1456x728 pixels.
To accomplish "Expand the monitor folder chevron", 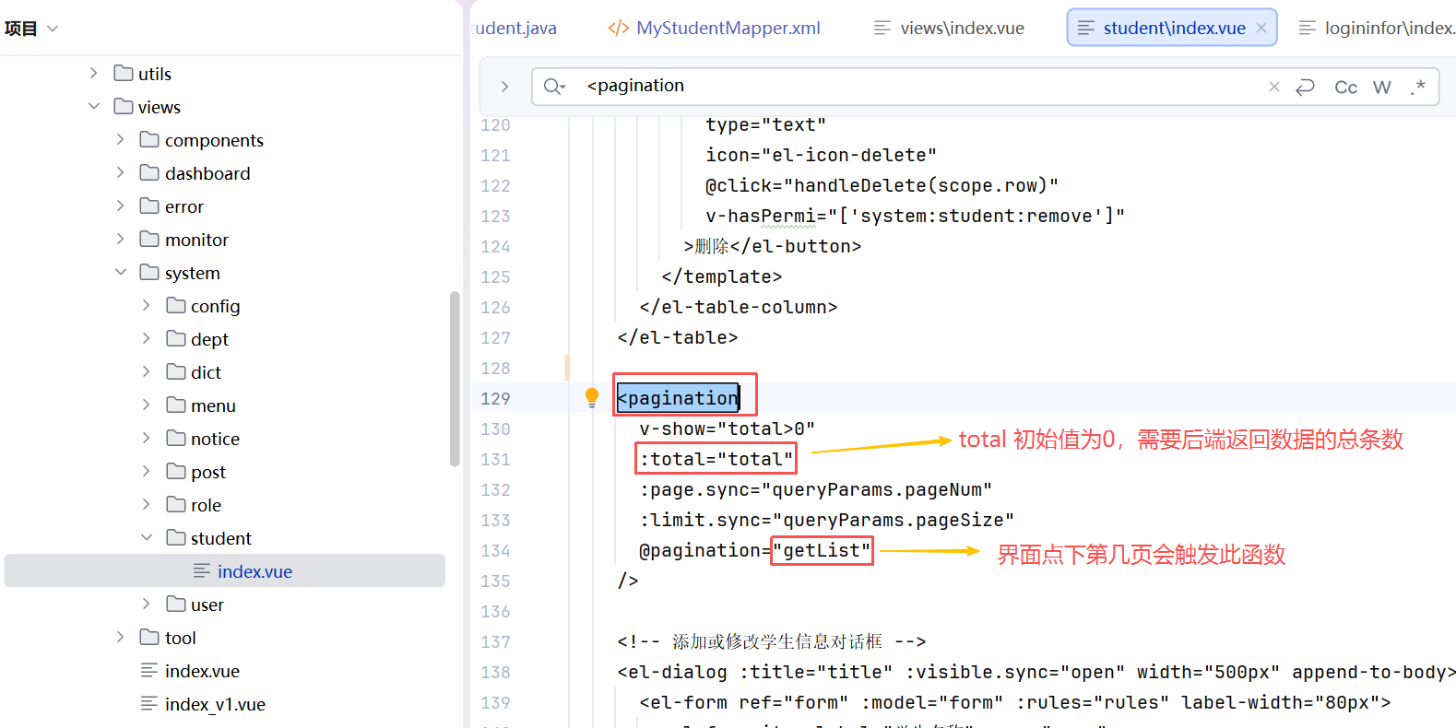I will pos(120,239).
